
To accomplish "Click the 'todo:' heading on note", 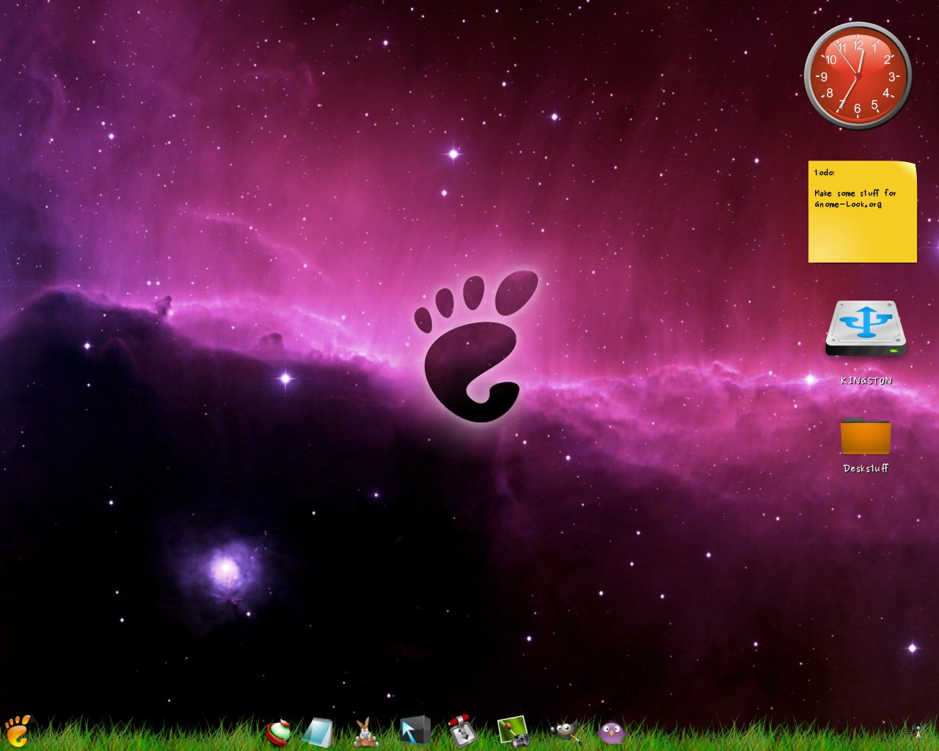I will pos(825,173).
